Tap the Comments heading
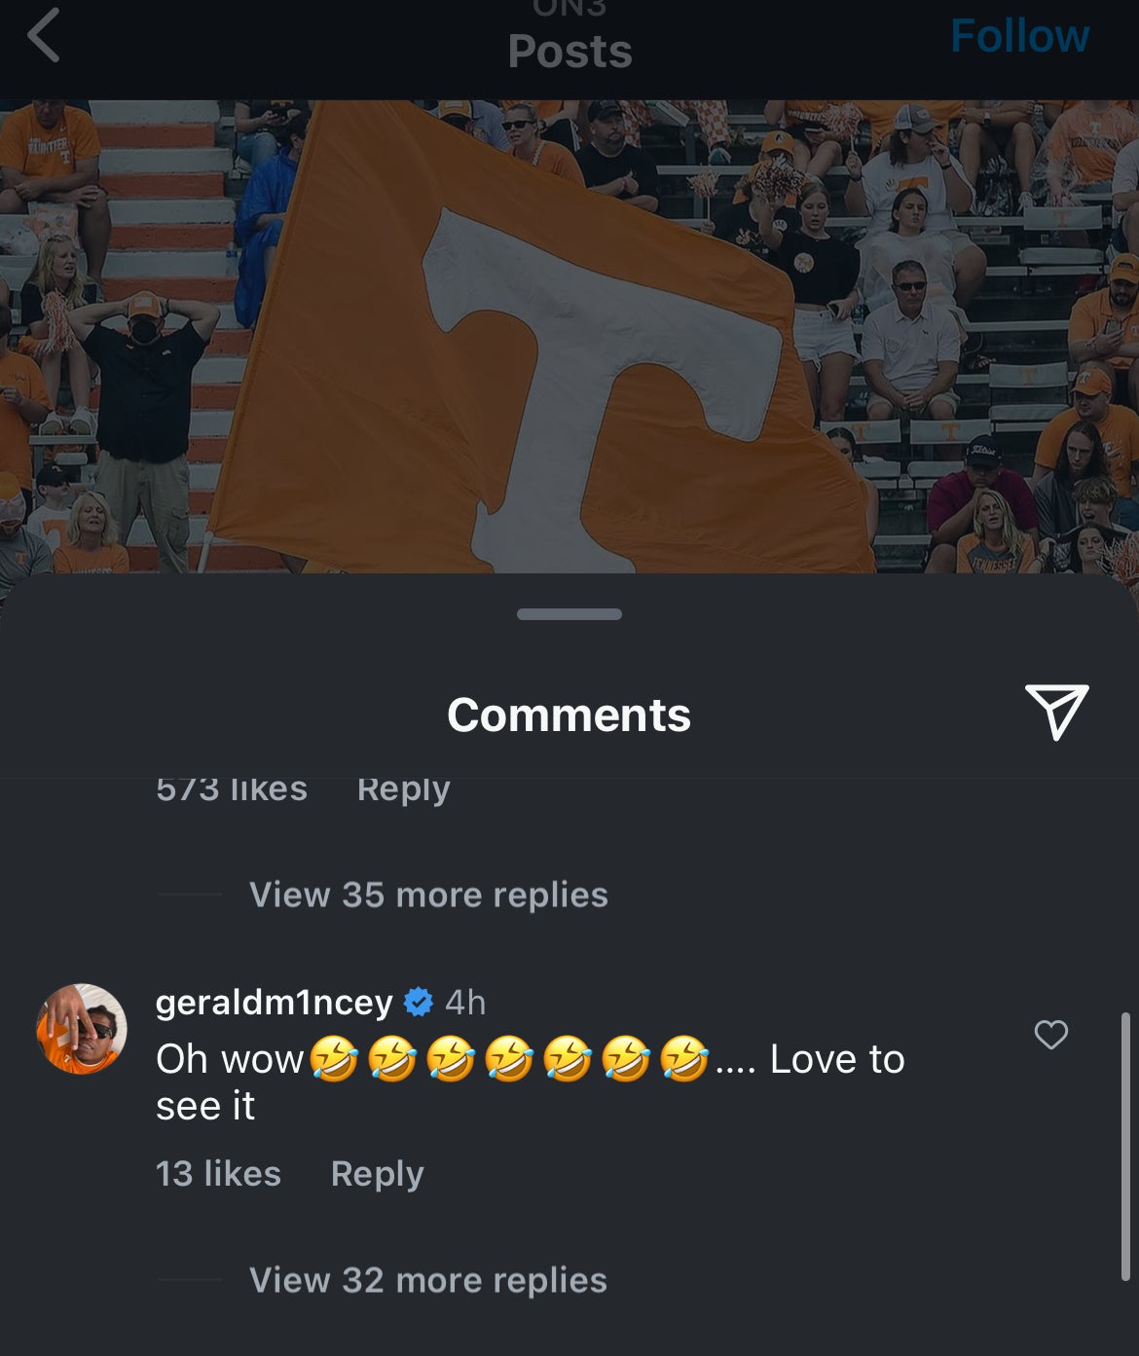Image resolution: width=1139 pixels, height=1356 pixels. click(x=569, y=715)
